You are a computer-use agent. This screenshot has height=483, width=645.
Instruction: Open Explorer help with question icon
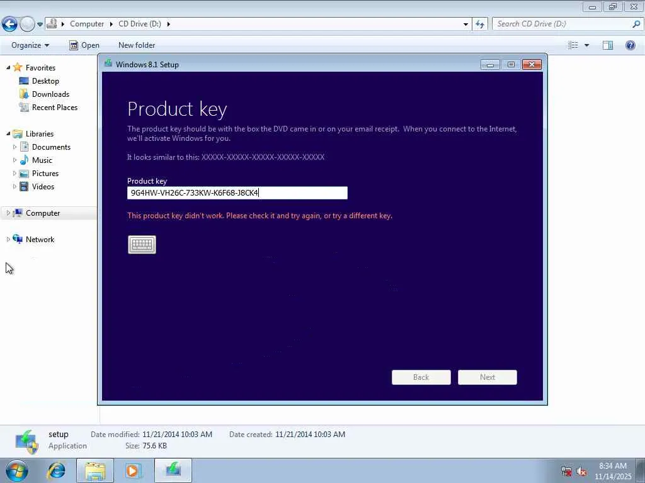[x=630, y=45]
